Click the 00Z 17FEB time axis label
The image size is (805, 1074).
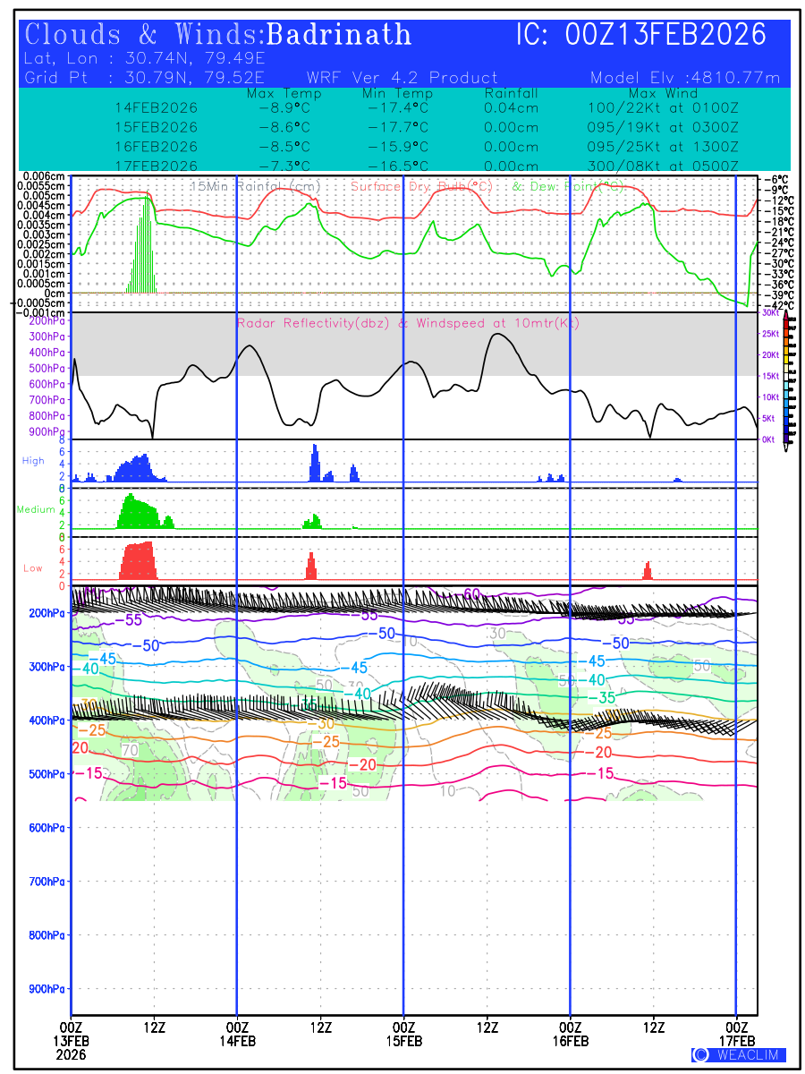(736, 1033)
